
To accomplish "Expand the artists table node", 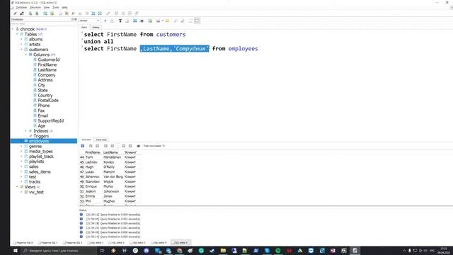I will (21, 45).
